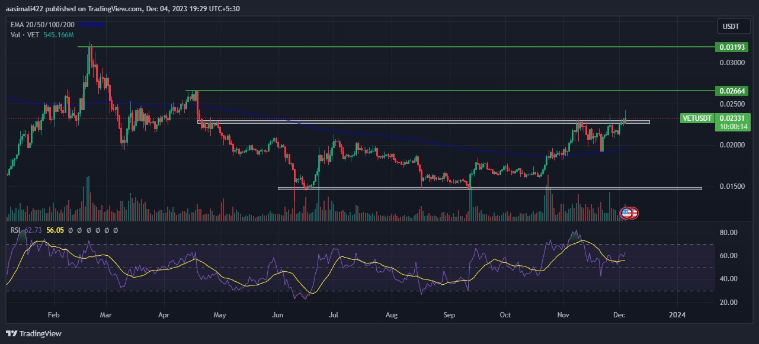Screen dimensions: 759x344
Task: Click the countdown timer 10:00:14 under VETUSDT
Action: tap(732, 126)
